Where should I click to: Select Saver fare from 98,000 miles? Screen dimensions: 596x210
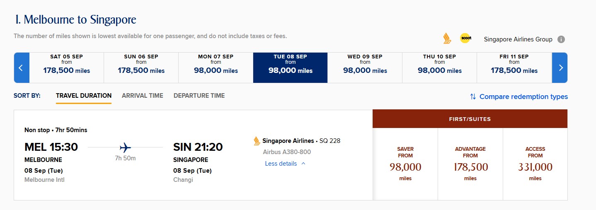coord(405,164)
